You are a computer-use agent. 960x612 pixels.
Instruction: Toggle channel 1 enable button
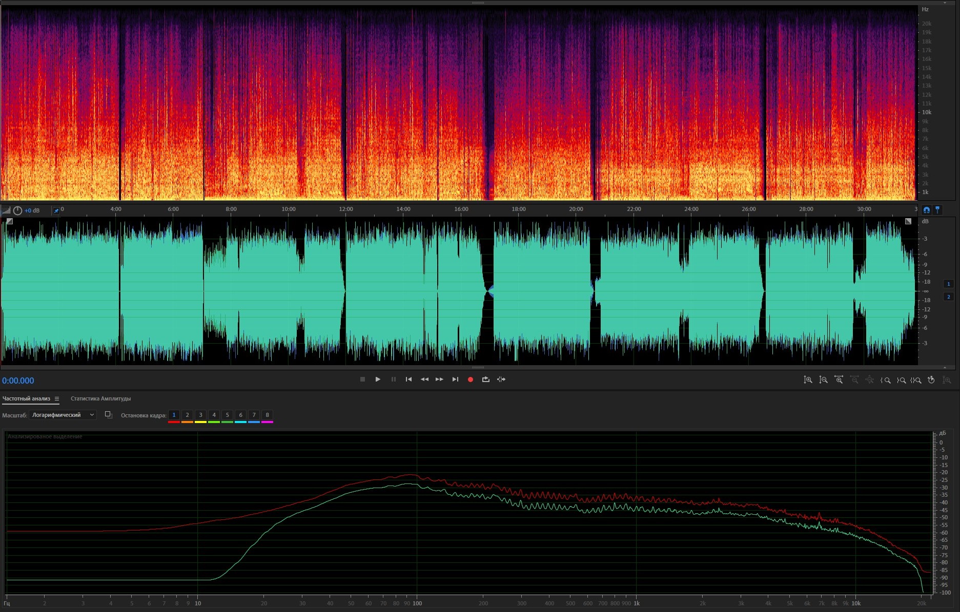(948, 284)
